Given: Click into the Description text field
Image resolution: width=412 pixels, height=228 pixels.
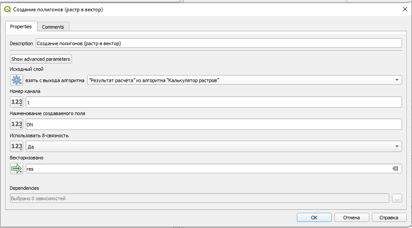Looking at the screenshot, I should pyautogui.click(x=218, y=43).
